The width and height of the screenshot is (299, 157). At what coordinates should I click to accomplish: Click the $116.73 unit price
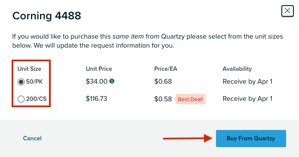click(x=96, y=99)
